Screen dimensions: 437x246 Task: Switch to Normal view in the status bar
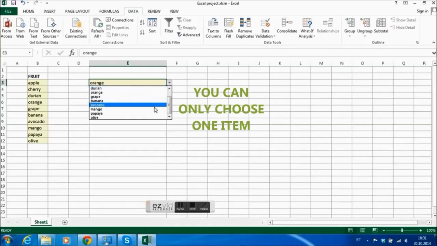[x=350, y=230]
